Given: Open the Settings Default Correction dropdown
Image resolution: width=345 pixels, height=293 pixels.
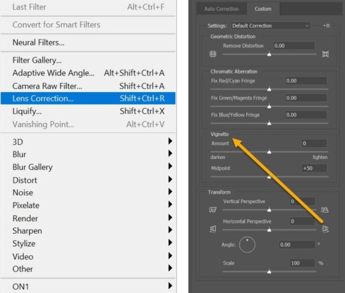Looking at the screenshot, I should point(270,26).
